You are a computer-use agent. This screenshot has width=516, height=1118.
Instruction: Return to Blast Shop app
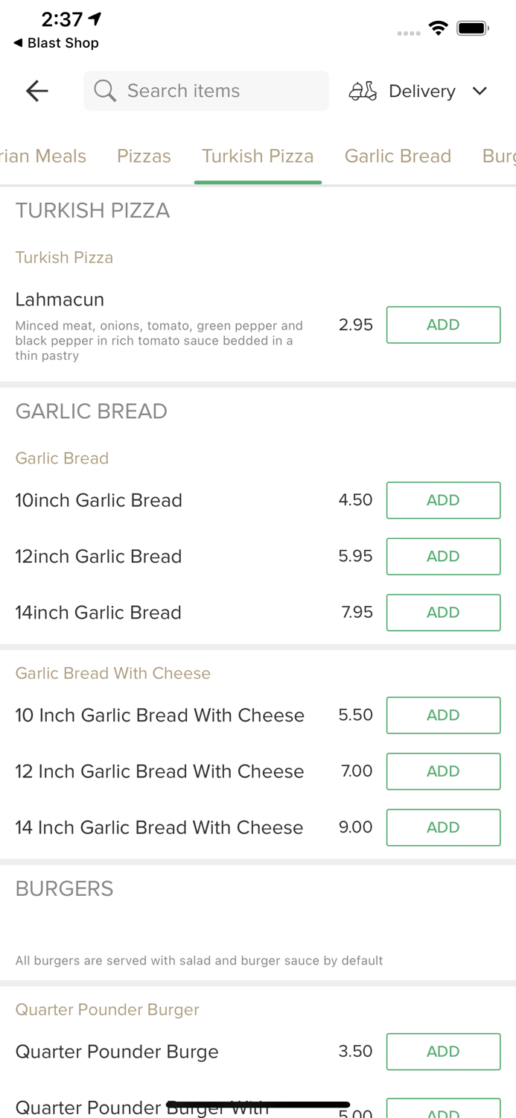[56, 43]
